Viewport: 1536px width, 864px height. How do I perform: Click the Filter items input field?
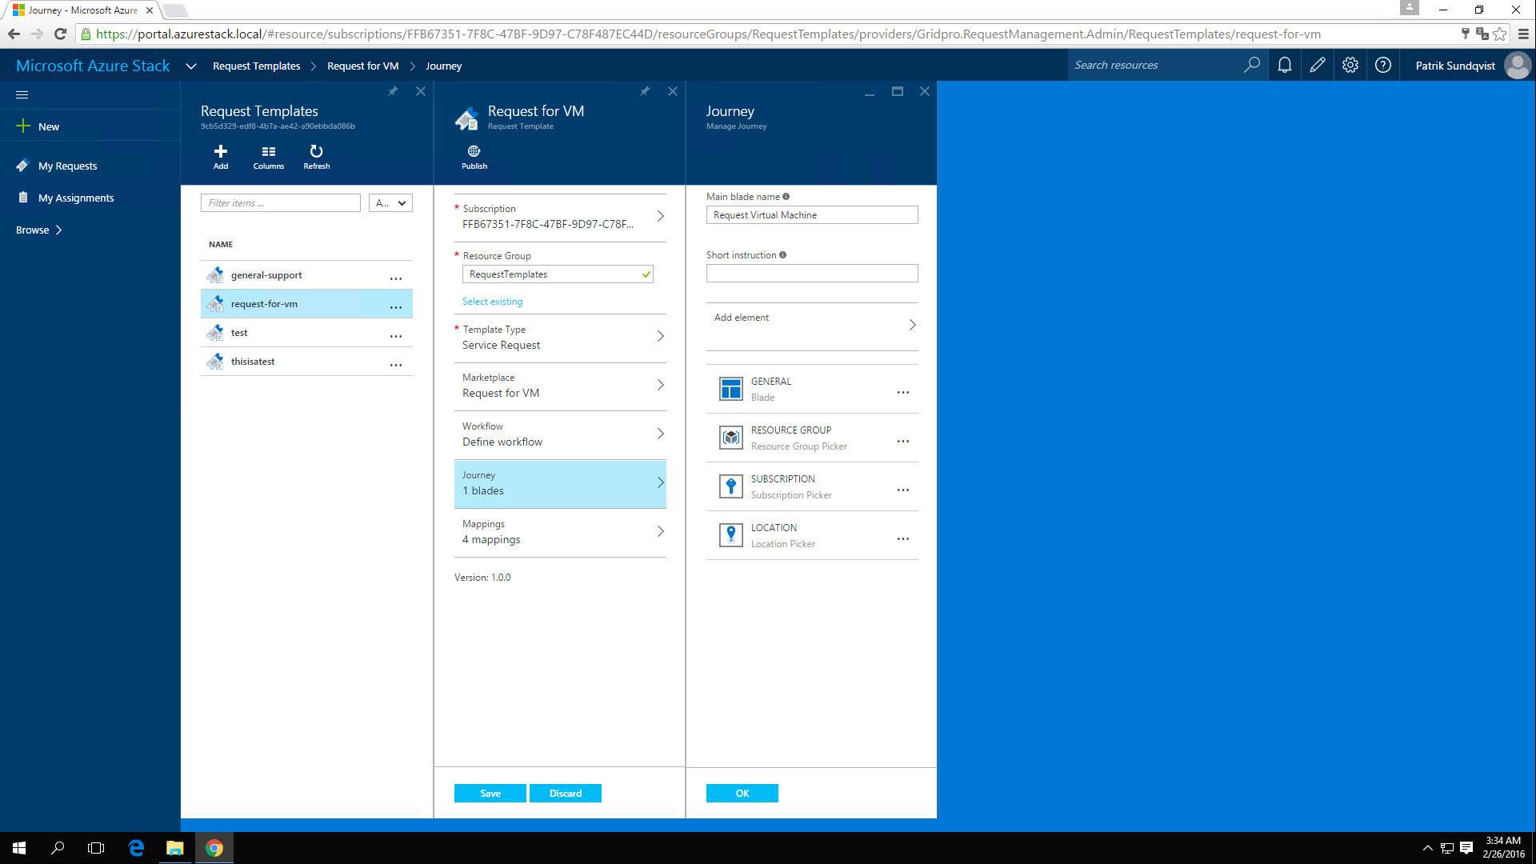point(281,203)
